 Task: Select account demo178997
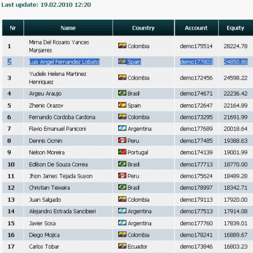pos(196,188)
